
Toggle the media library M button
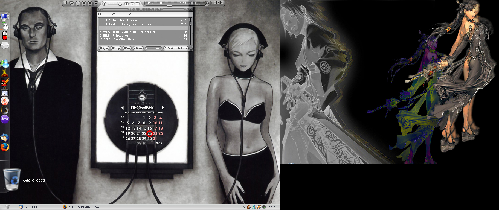tap(137, 4)
